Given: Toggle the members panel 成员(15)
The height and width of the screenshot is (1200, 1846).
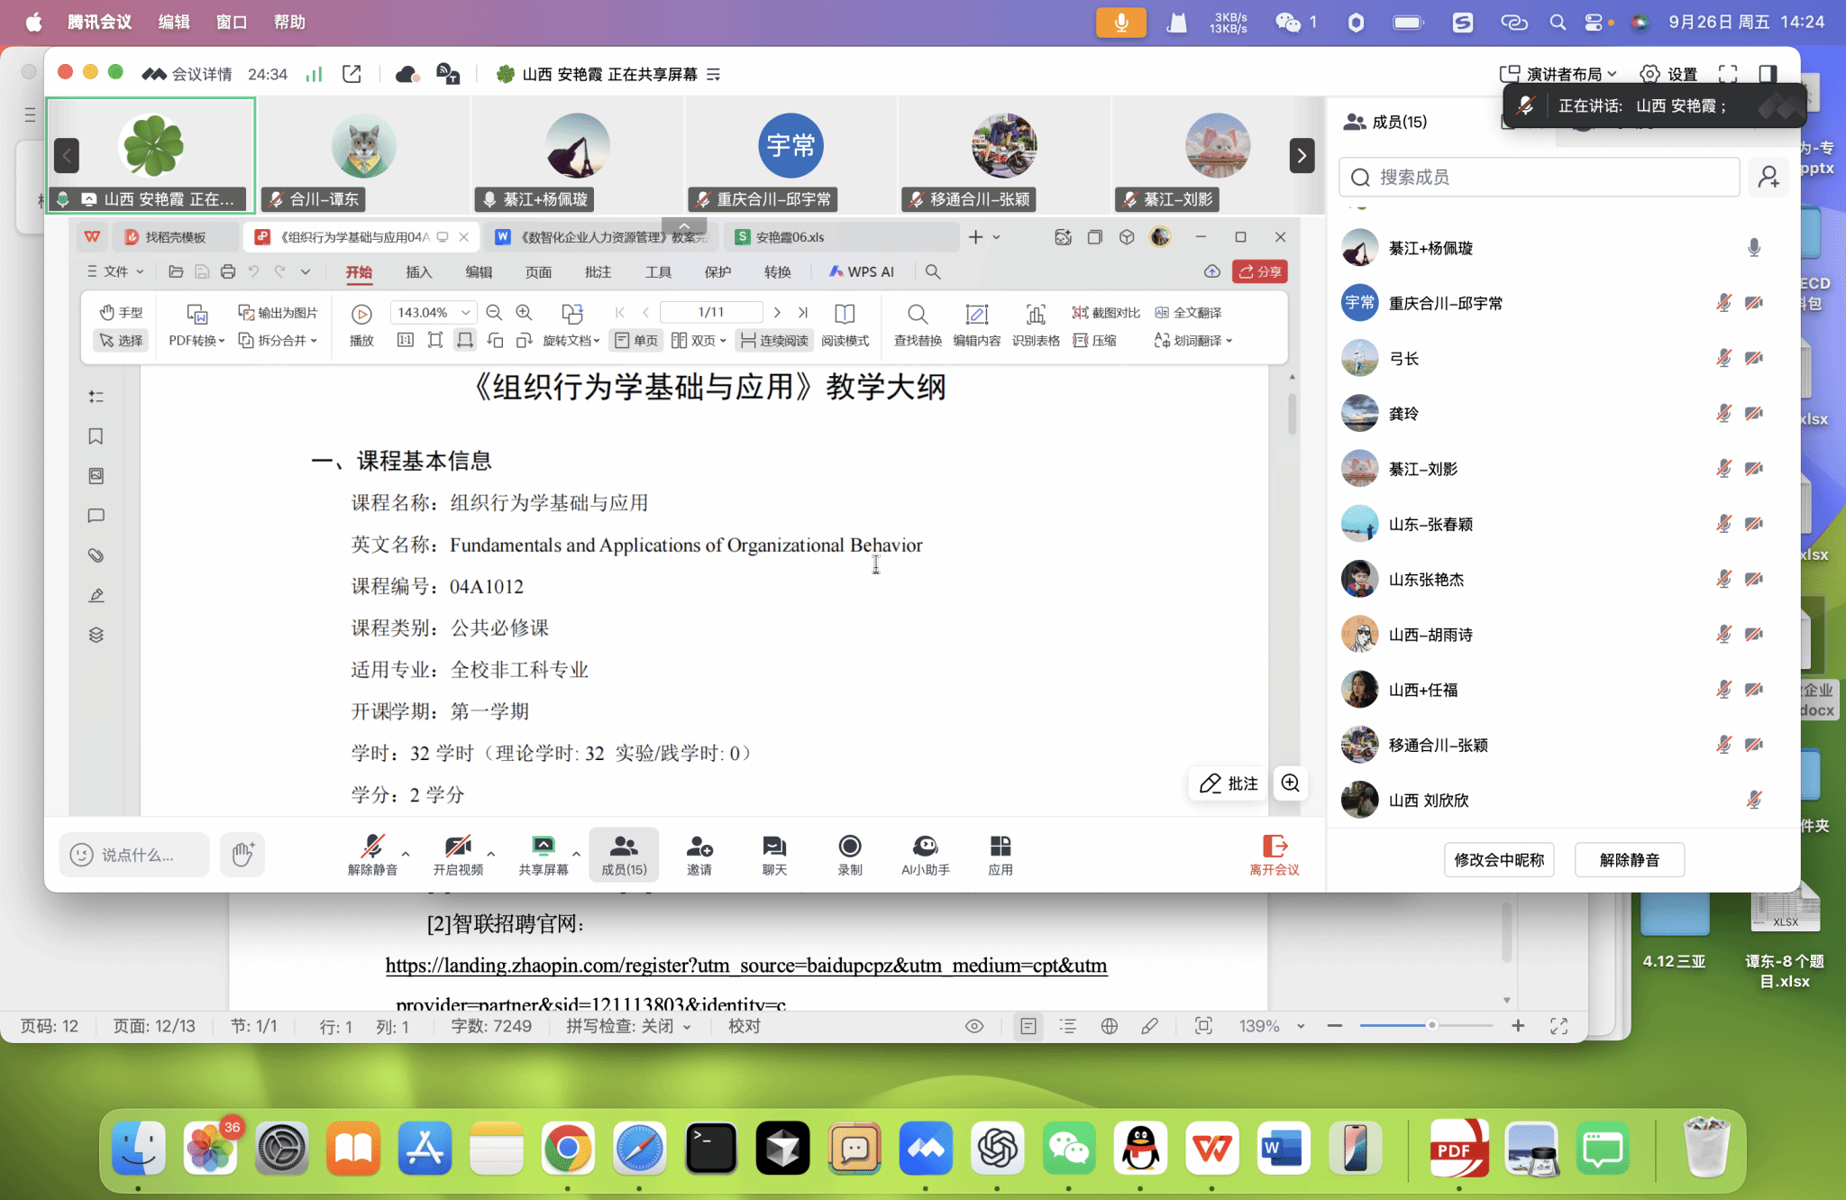Looking at the screenshot, I should tap(624, 853).
